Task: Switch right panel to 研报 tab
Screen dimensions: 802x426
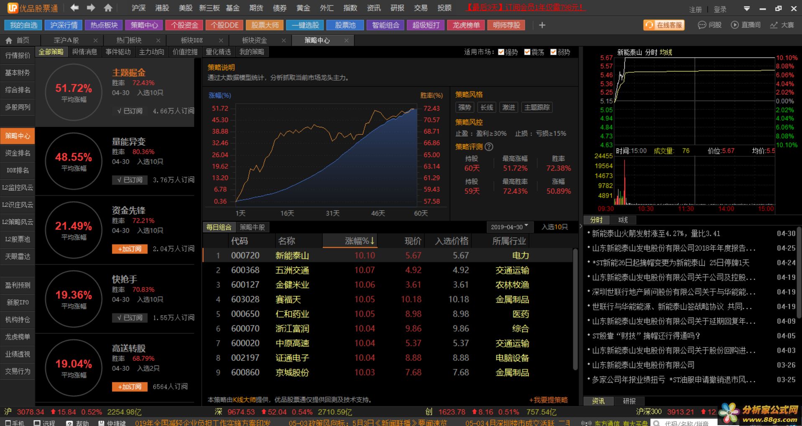Action: coord(629,401)
